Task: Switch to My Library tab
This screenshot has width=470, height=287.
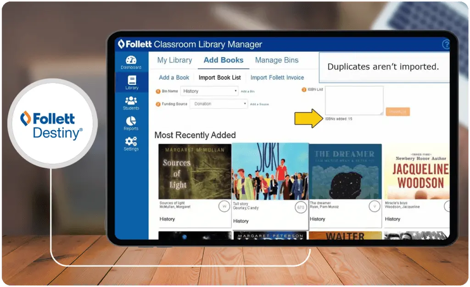Action: 175,60
